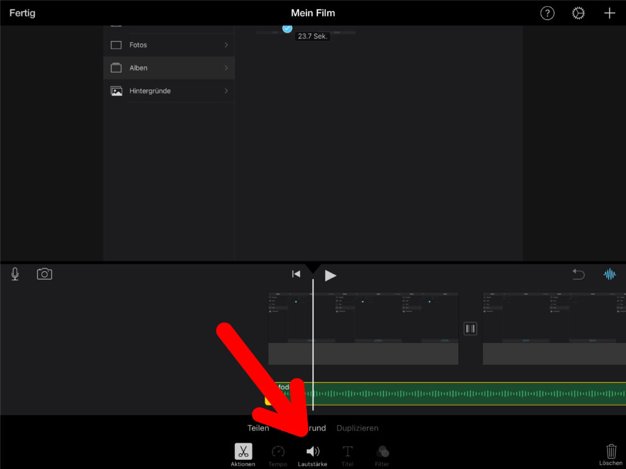Screen dimensions: 626x469
Task: Undo the last edit
Action: click(x=578, y=275)
